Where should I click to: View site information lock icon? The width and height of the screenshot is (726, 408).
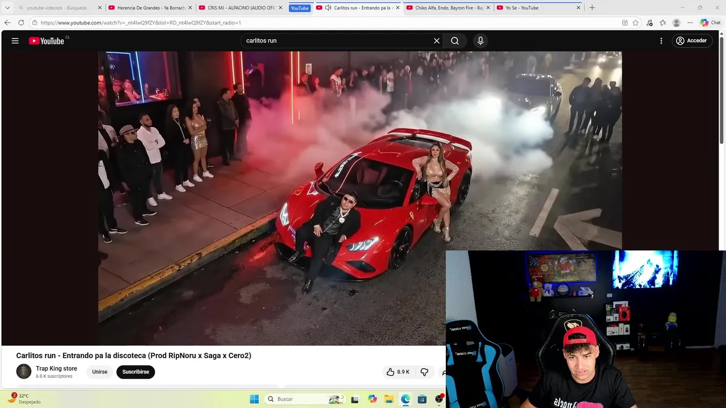click(35, 23)
